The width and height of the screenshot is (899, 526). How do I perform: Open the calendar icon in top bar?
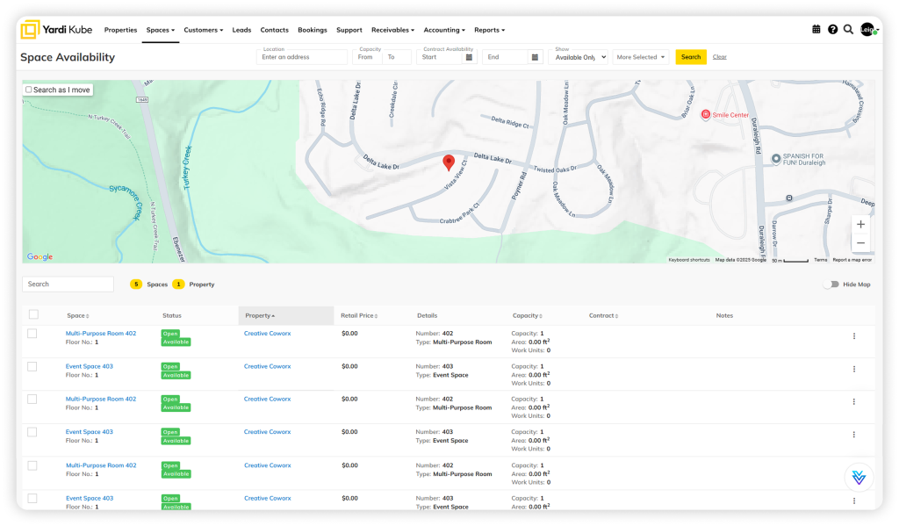[816, 30]
